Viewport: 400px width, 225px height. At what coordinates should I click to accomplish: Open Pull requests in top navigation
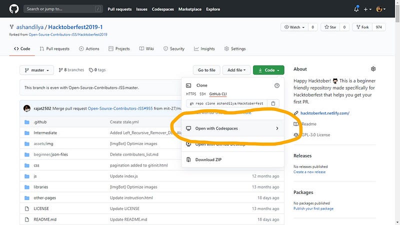119,9
